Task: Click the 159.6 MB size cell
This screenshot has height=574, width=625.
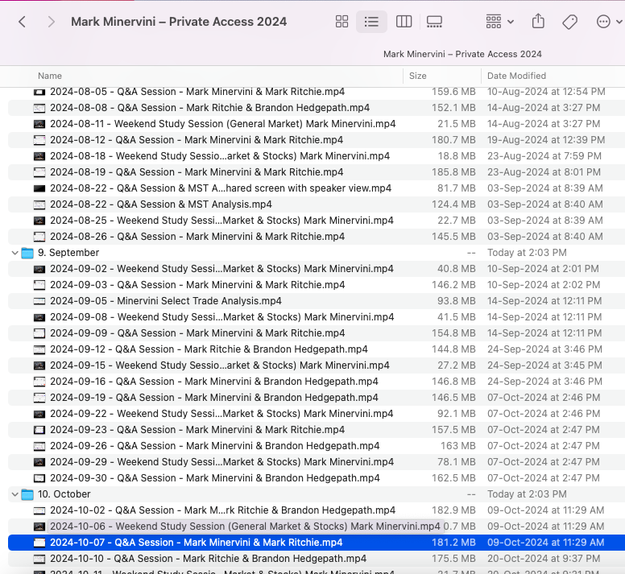Action: tap(453, 92)
